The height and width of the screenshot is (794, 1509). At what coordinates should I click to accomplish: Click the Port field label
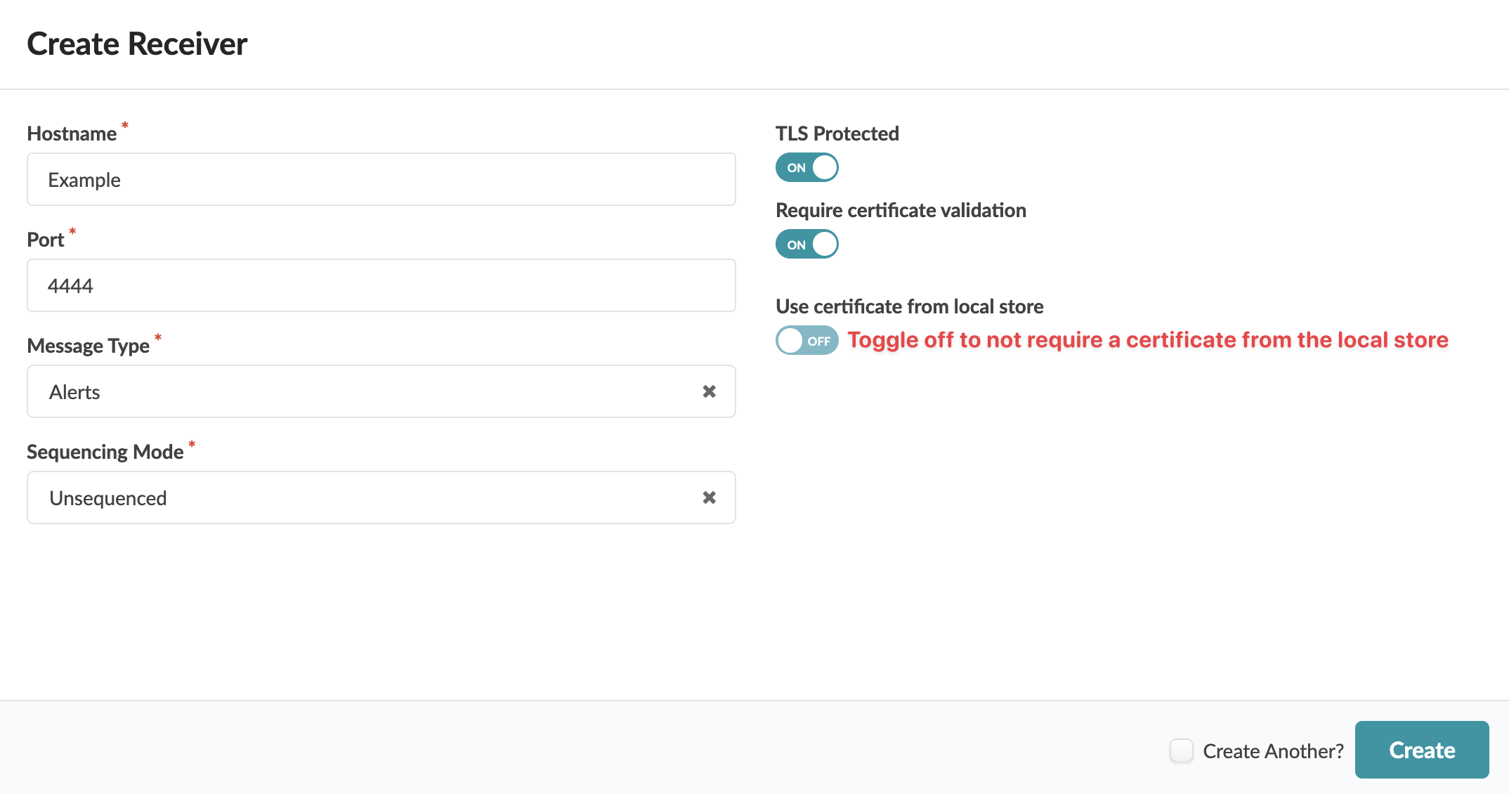pos(46,240)
